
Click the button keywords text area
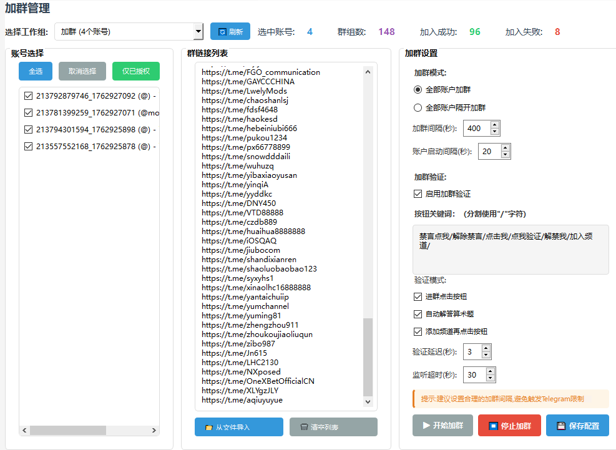pos(511,250)
